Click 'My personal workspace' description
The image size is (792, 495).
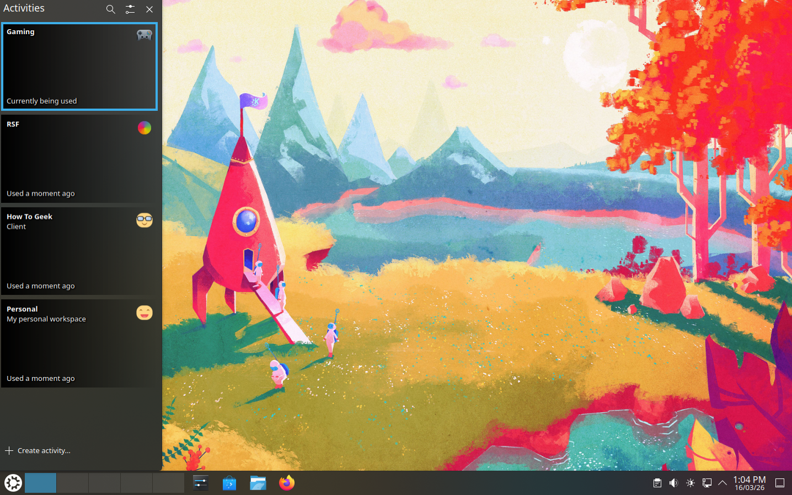click(46, 319)
